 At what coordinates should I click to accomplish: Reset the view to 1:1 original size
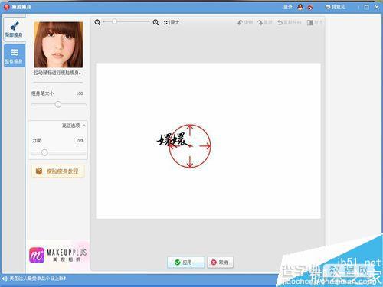(172, 22)
